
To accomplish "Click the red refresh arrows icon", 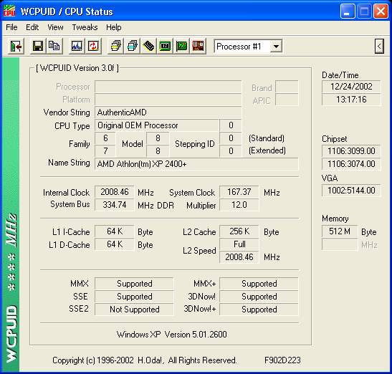I will 93,47.
